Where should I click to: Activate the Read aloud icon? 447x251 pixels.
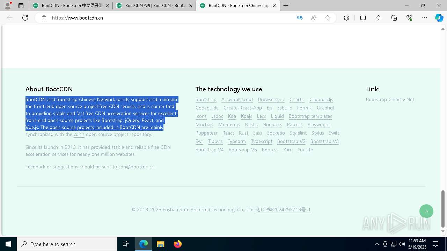coord(314,18)
